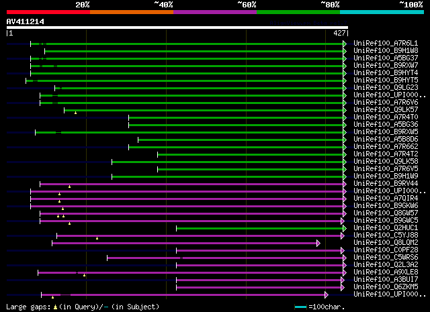Viewport: 430px width, 312px height.
Task: Select the UniRef100_B9RXW5 label
Action: tap(386, 132)
